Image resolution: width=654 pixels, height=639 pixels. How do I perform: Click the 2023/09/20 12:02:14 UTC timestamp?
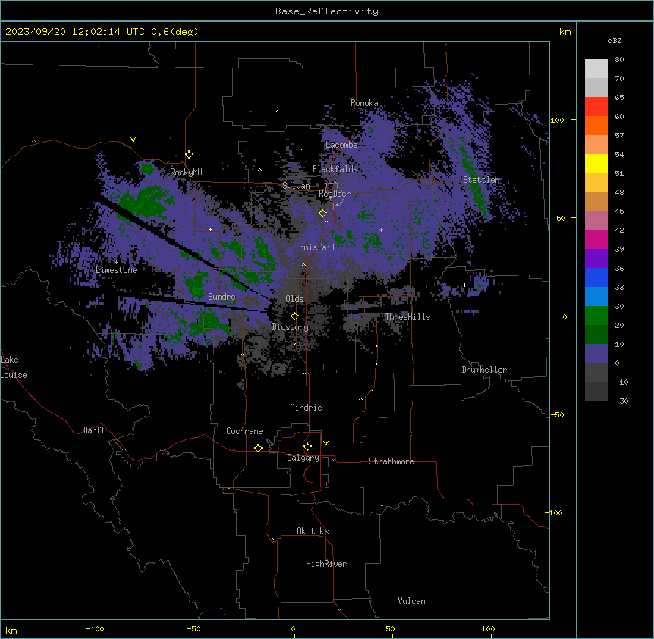(x=75, y=32)
